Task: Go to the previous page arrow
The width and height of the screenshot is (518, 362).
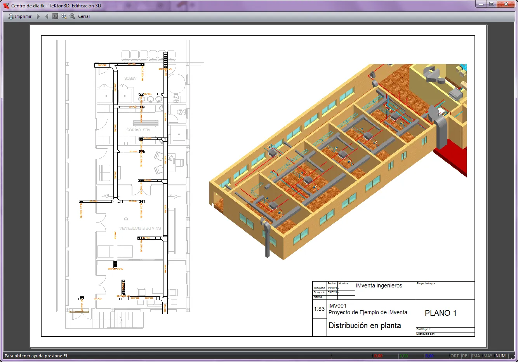Action: (x=47, y=16)
